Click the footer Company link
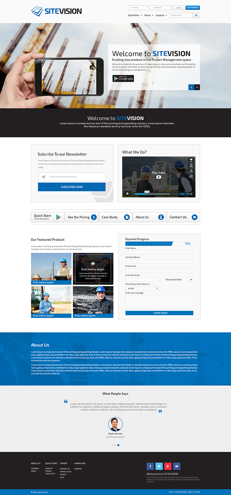The width and height of the screenshot is (231, 495). [35, 469]
